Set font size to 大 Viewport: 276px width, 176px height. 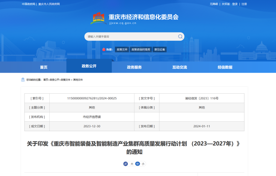tap(132, 164)
